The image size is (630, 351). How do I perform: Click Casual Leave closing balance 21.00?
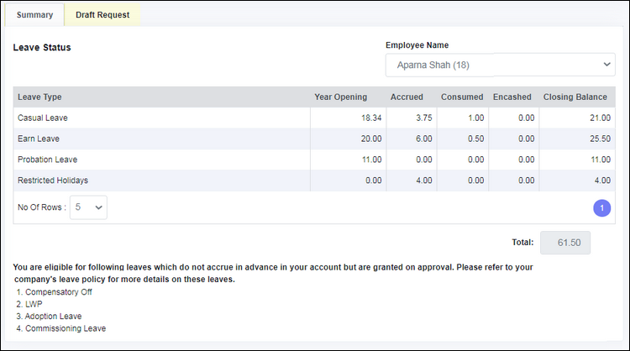[601, 118]
